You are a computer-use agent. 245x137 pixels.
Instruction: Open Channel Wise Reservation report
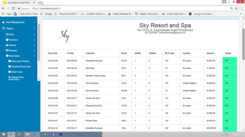16,78
